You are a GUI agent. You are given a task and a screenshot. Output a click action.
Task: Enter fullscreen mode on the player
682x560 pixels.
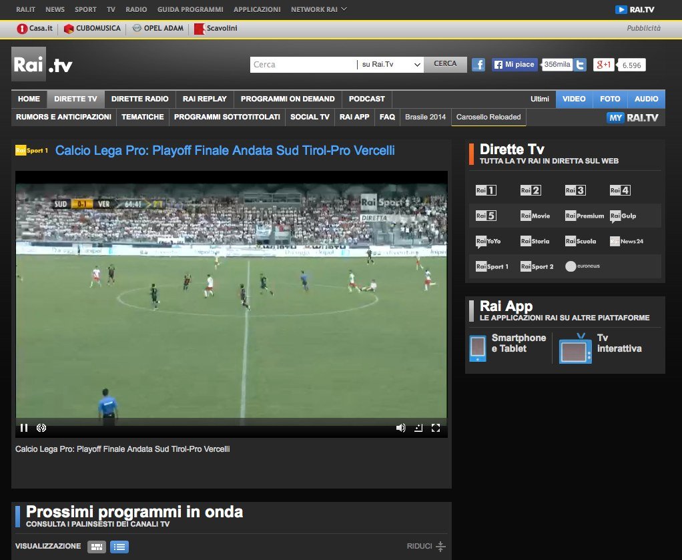click(x=435, y=428)
